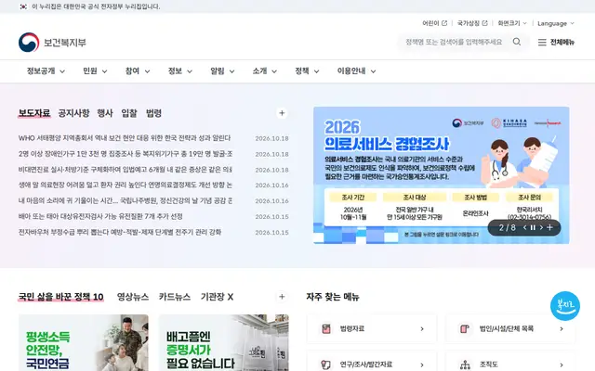Expand the Language dropdown
Viewport: 595px width, 371px height.
click(556, 23)
